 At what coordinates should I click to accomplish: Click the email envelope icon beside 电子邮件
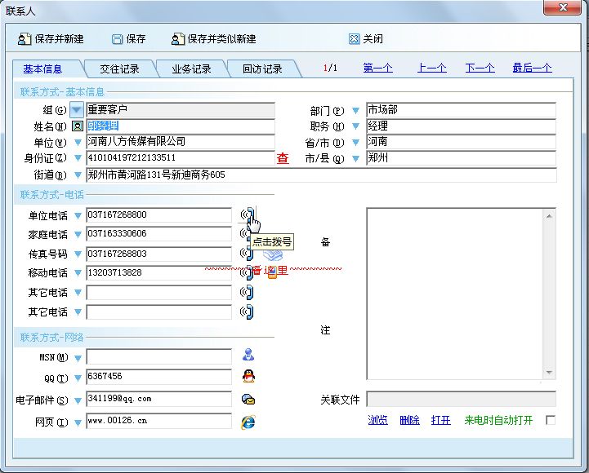coord(248,399)
